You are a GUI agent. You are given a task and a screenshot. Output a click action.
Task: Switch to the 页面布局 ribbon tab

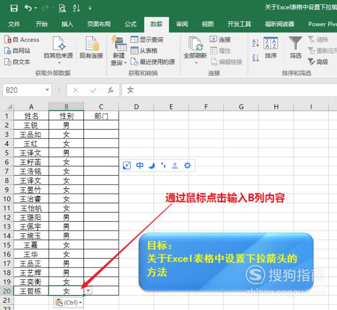99,24
